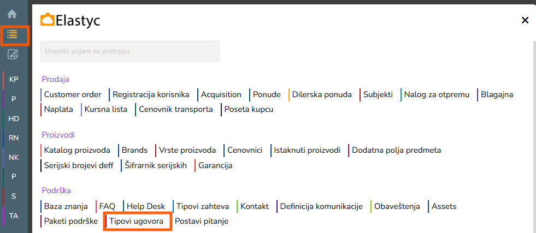
Task: Click Postavi pitanje link
Action: coord(201,221)
